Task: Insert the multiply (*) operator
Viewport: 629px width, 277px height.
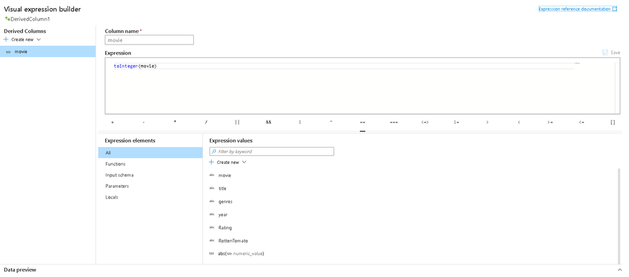Action: 175,122
